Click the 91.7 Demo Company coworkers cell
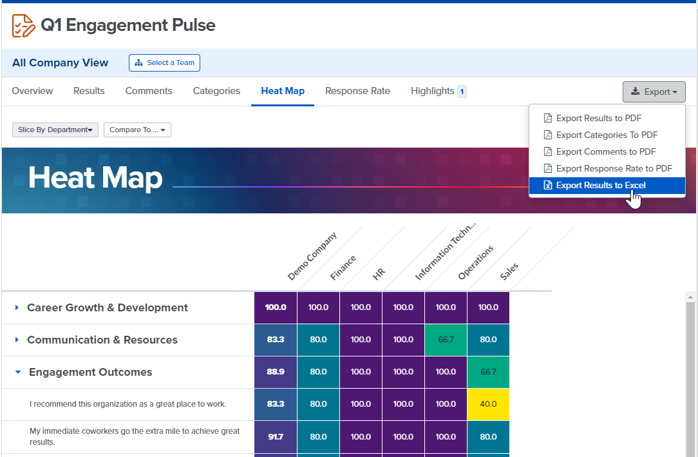The height and width of the screenshot is (457, 698). coord(276,437)
